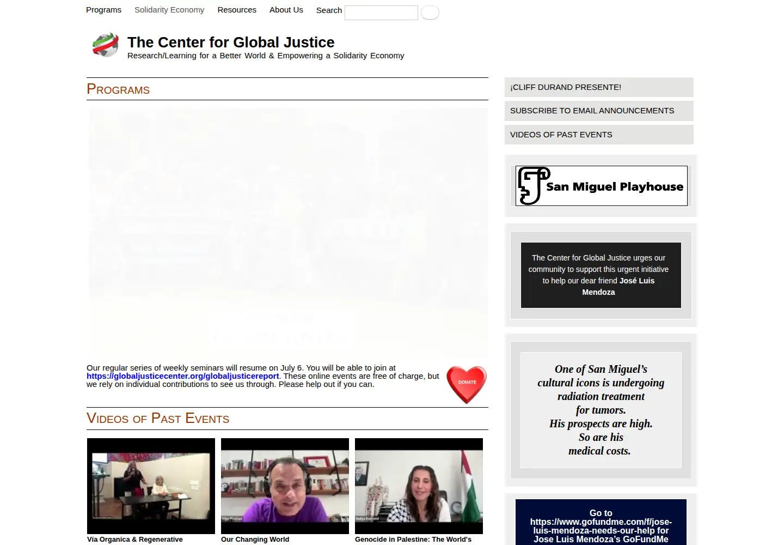Click the 'Vía Organica & Regenerative' caption

pyautogui.click(x=135, y=540)
